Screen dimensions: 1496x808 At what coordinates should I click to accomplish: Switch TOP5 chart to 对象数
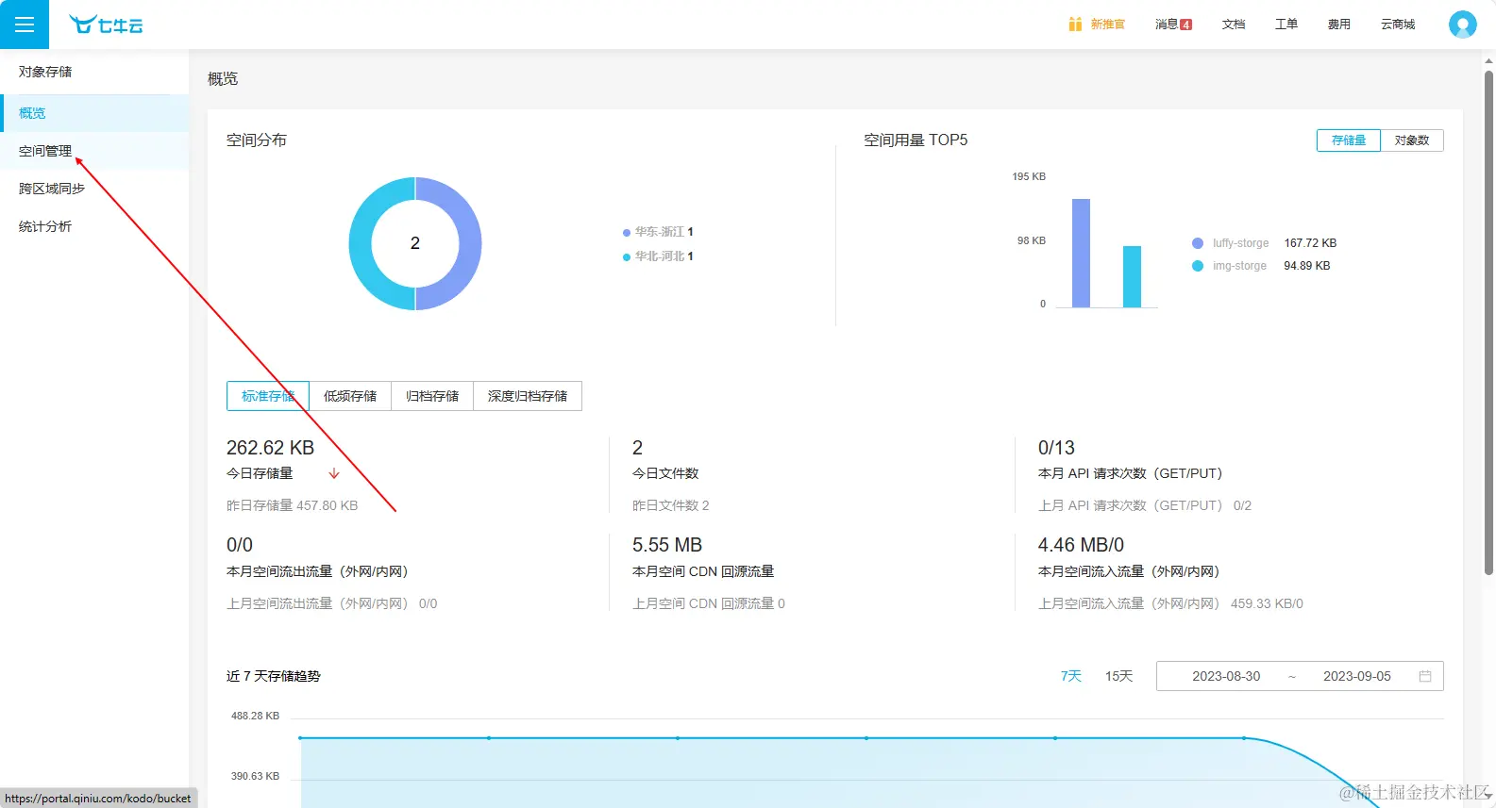click(x=1412, y=140)
